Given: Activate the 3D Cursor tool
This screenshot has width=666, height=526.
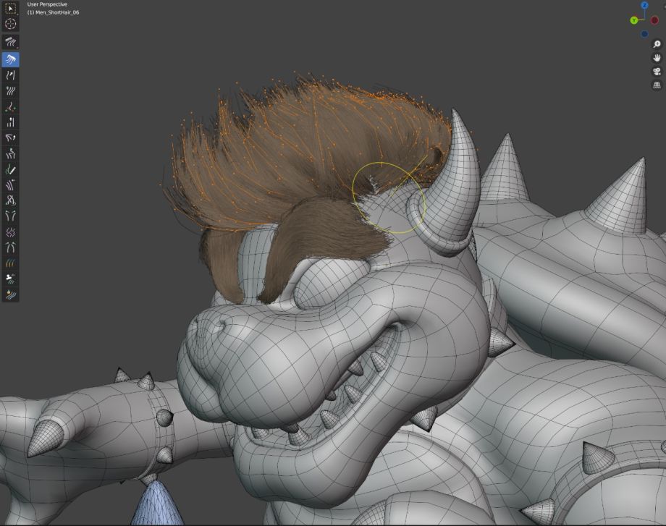Looking at the screenshot, I should 11,24.
